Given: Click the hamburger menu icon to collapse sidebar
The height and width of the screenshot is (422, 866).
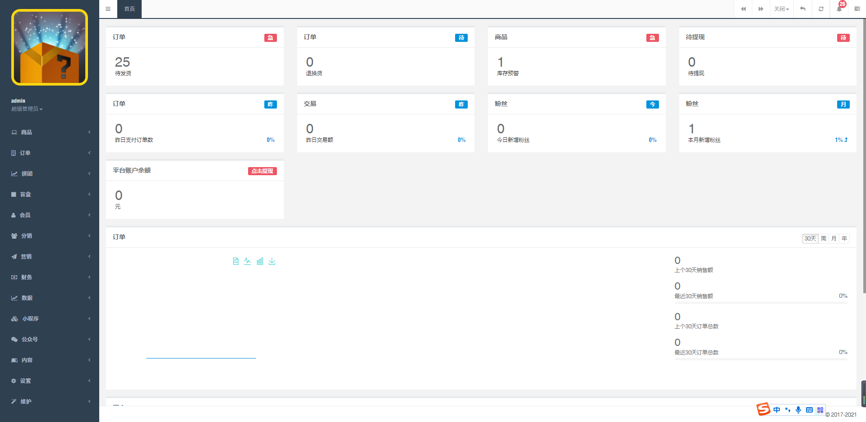Looking at the screenshot, I should [108, 9].
